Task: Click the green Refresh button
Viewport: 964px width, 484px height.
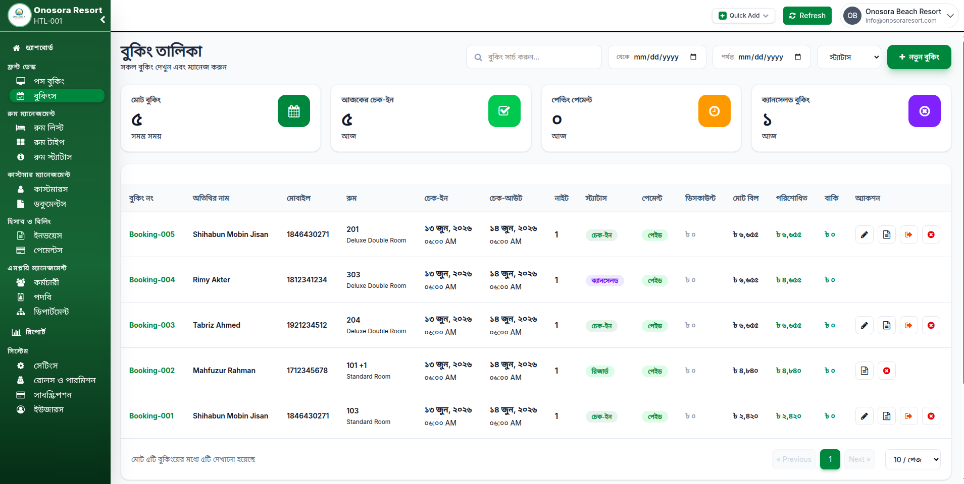Action: pos(807,16)
